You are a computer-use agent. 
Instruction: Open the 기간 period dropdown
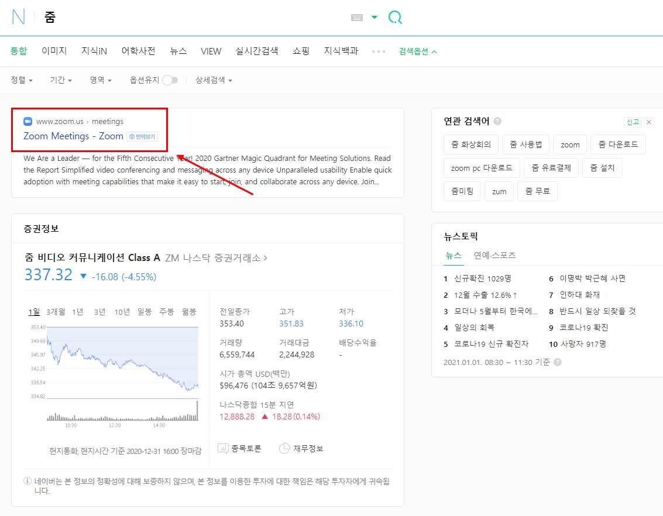[61, 80]
